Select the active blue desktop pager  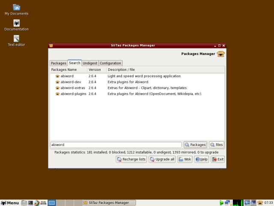click(x=52, y=203)
